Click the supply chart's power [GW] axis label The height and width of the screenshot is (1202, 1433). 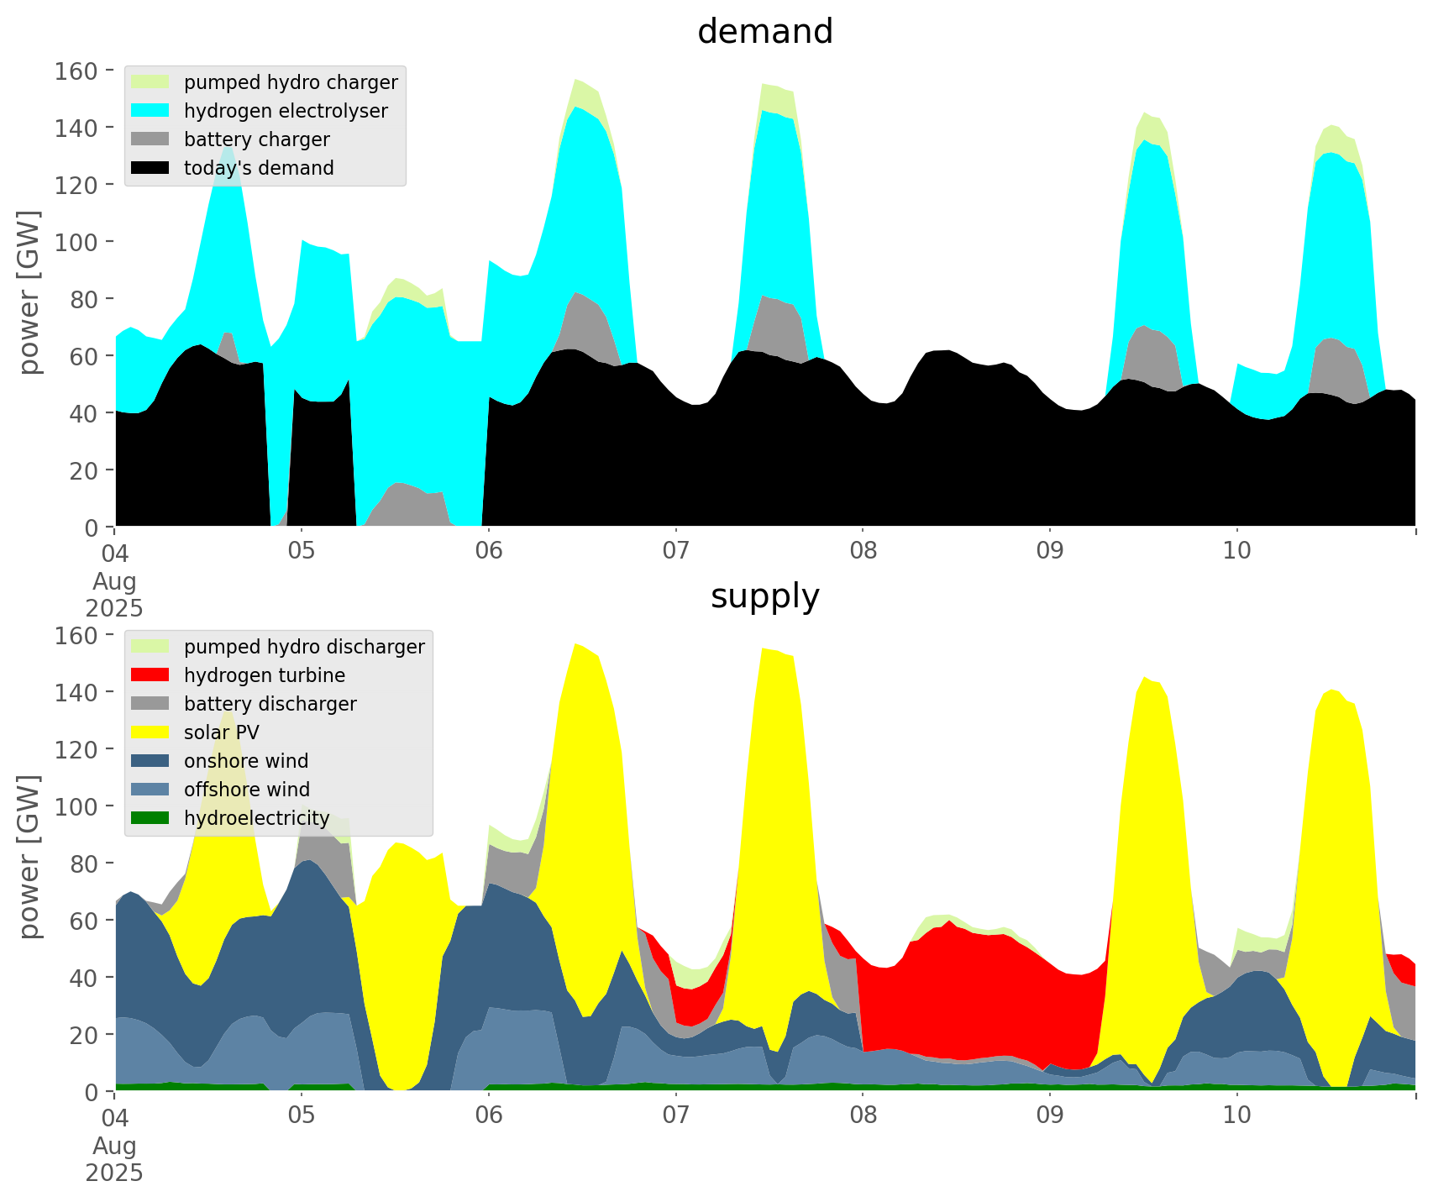coord(29,857)
